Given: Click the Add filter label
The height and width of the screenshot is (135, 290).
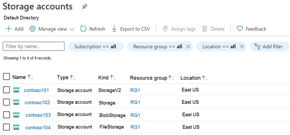Looking at the screenshot, I should (x=273, y=46).
